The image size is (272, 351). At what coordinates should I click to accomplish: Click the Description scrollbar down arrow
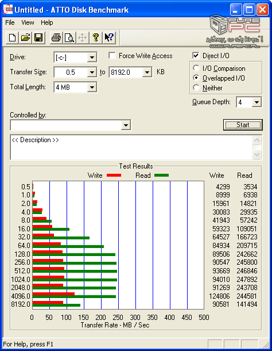(x=257, y=154)
